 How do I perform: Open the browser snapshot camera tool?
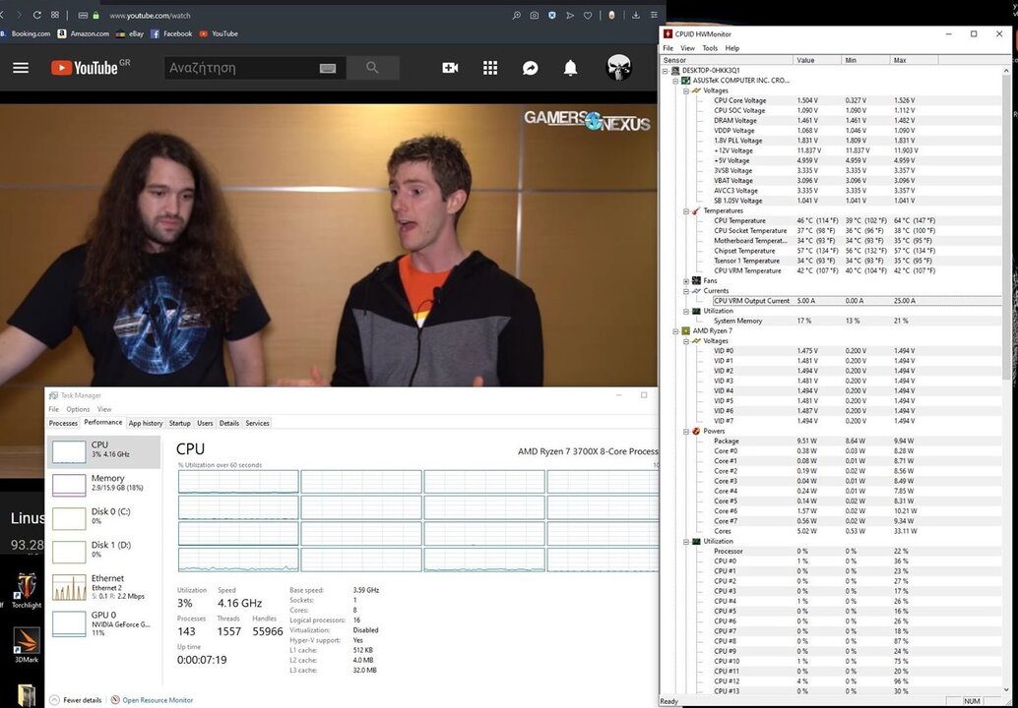coord(534,15)
